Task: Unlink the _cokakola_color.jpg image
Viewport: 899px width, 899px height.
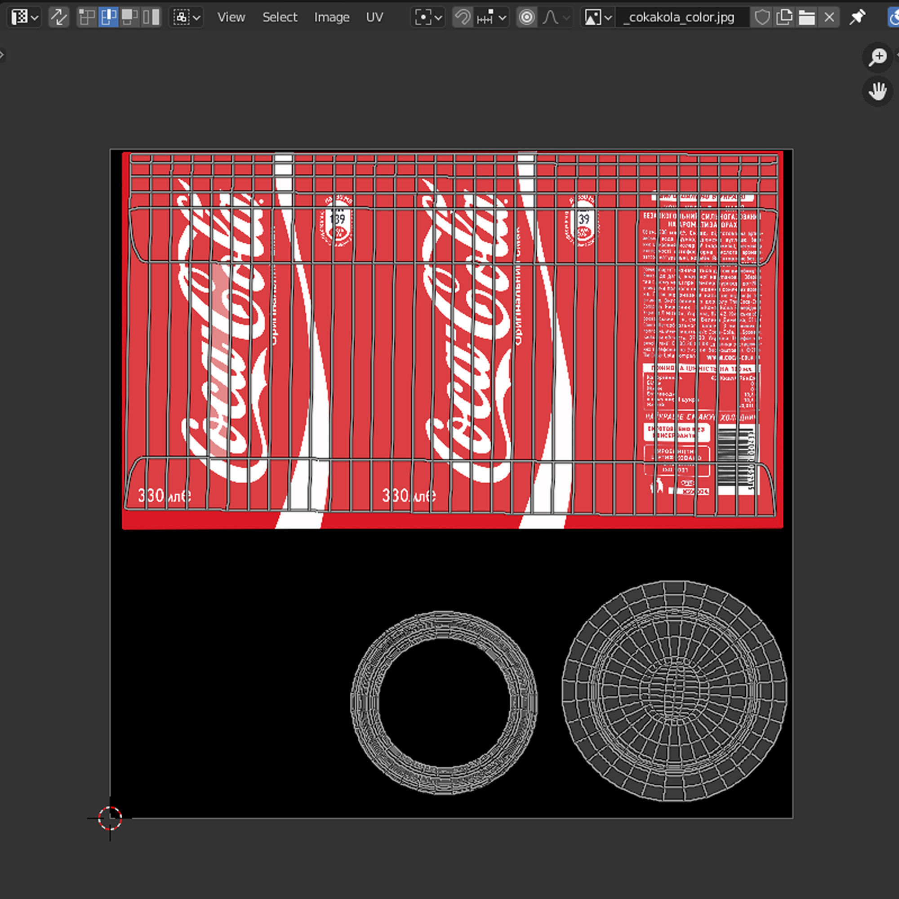Action: click(x=829, y=18)
